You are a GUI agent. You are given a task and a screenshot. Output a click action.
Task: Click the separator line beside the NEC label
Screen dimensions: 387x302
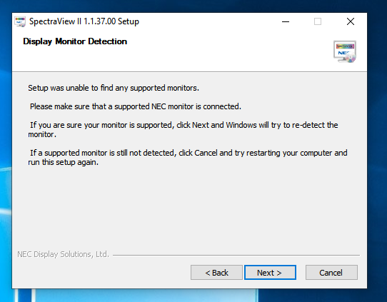[x=236, y=255]
